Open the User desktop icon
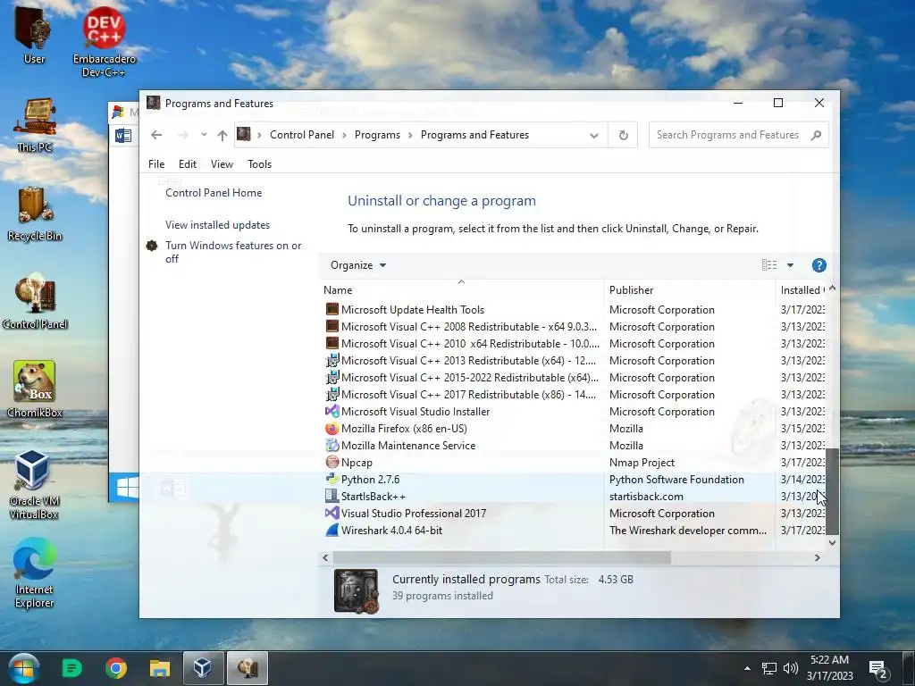 pos(34,34)
